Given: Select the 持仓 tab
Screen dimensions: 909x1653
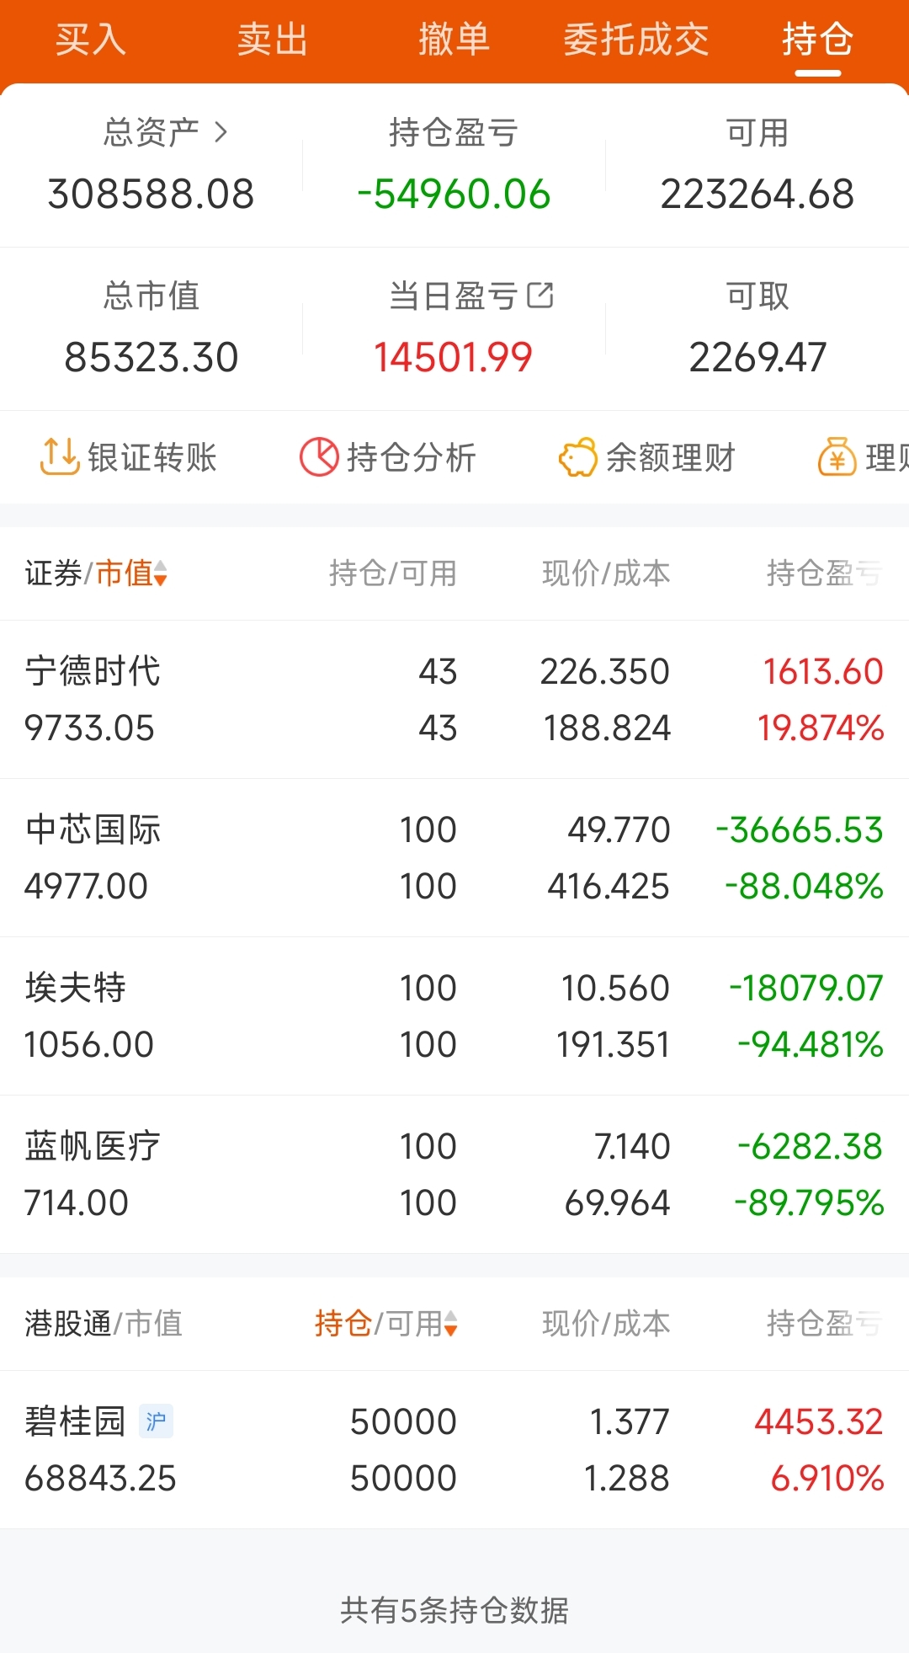Looking at the screenshot, I should 818,40.
